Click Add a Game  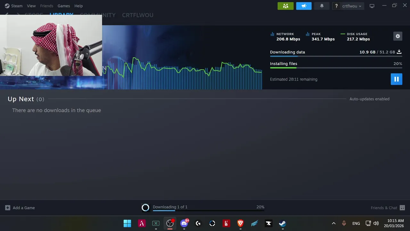[x=20, y=208]
